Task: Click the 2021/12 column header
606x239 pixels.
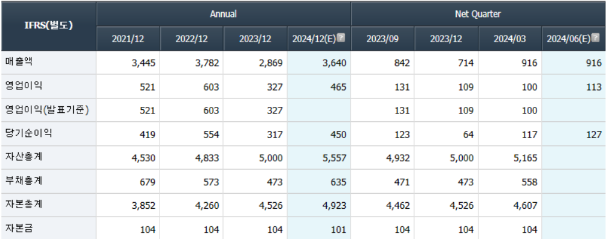Action: pyautogui.click(x=128, y=39)
